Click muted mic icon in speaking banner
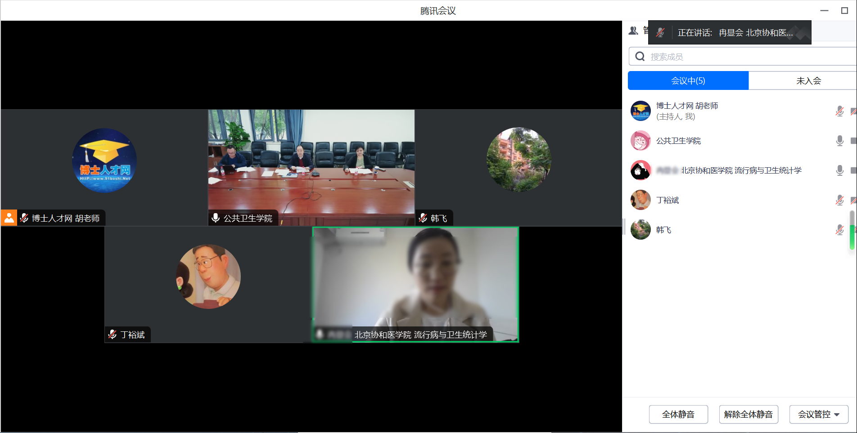Image resolution: width=857 pixels, height=433 pixels. 660,32
